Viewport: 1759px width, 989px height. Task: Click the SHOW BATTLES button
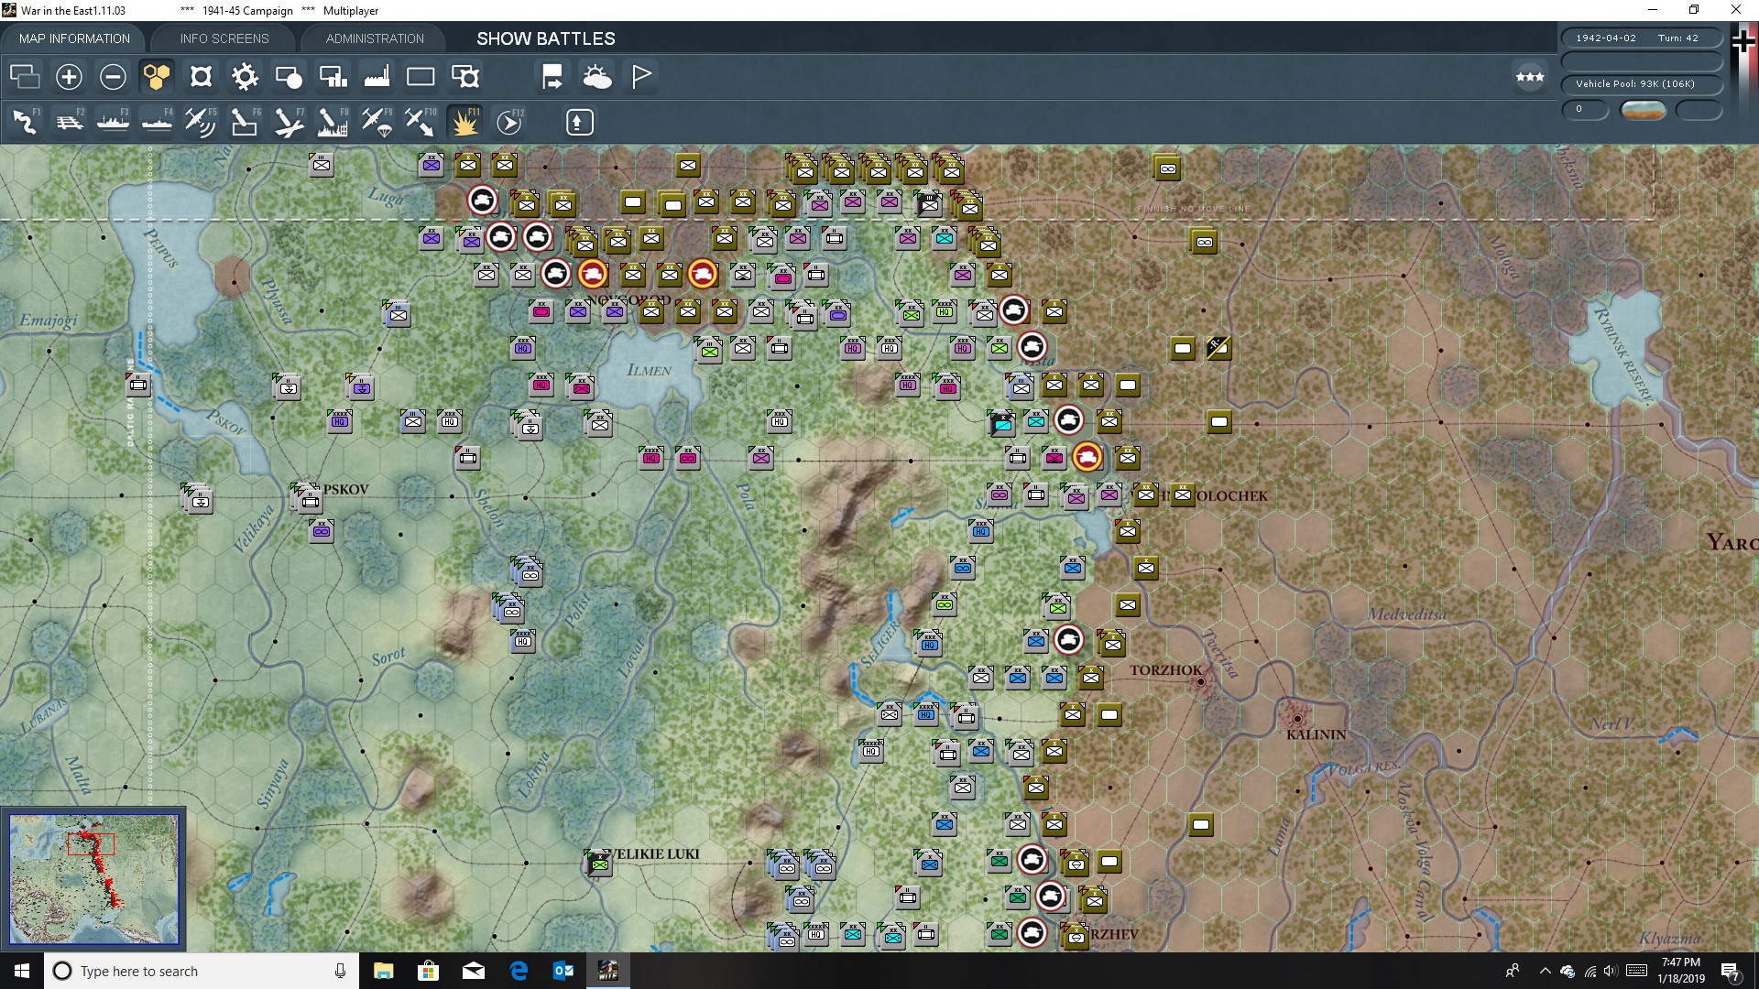point(544,38)
